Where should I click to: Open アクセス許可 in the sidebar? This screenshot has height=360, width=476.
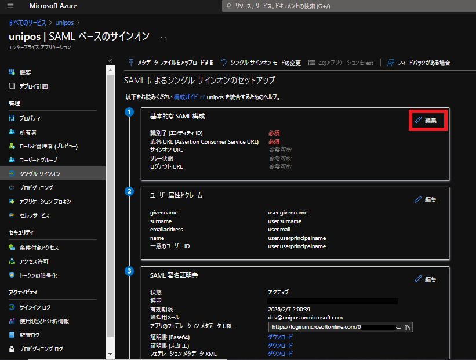(x=34, y=261)
